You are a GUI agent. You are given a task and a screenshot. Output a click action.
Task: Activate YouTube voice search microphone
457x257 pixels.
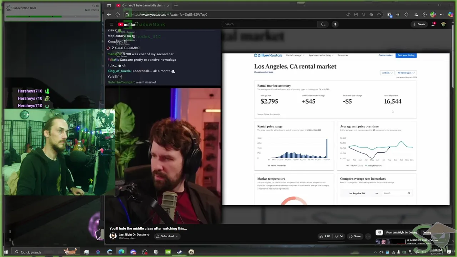pyautogui.click(x=335, y=24)
